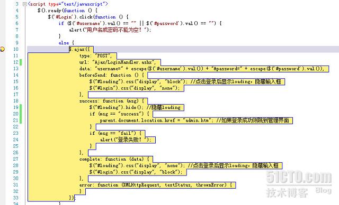Collapse the script block outline toggle
The width and height of the screenshot is (339, 205).
(x=25, y=4)
